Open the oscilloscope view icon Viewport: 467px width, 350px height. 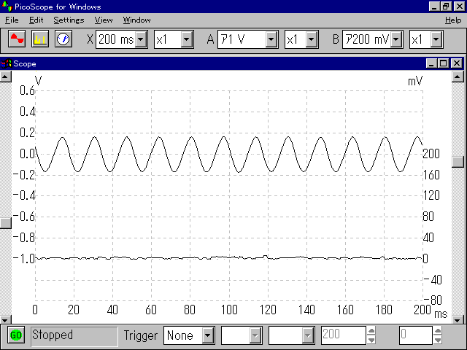pyautogui.click(x=17, y=39)
